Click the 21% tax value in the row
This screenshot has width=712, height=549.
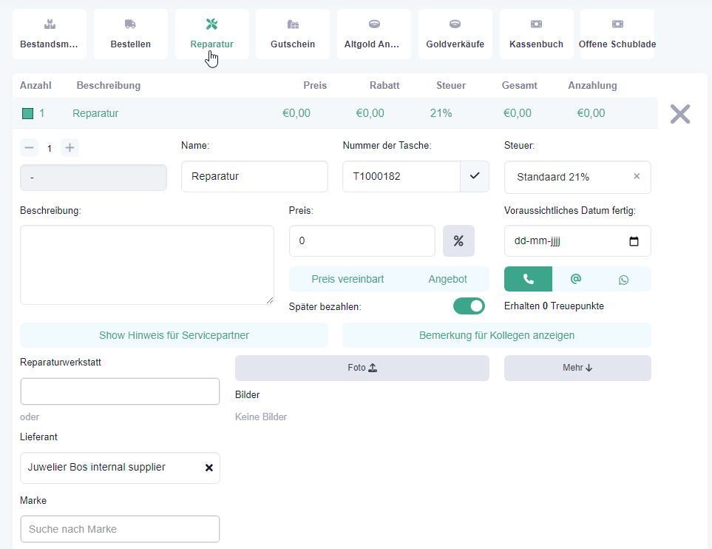[x=441, y=113]
